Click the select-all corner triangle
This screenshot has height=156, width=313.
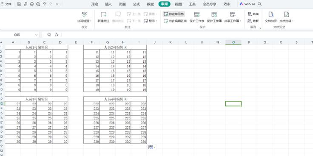coord(1,42)
